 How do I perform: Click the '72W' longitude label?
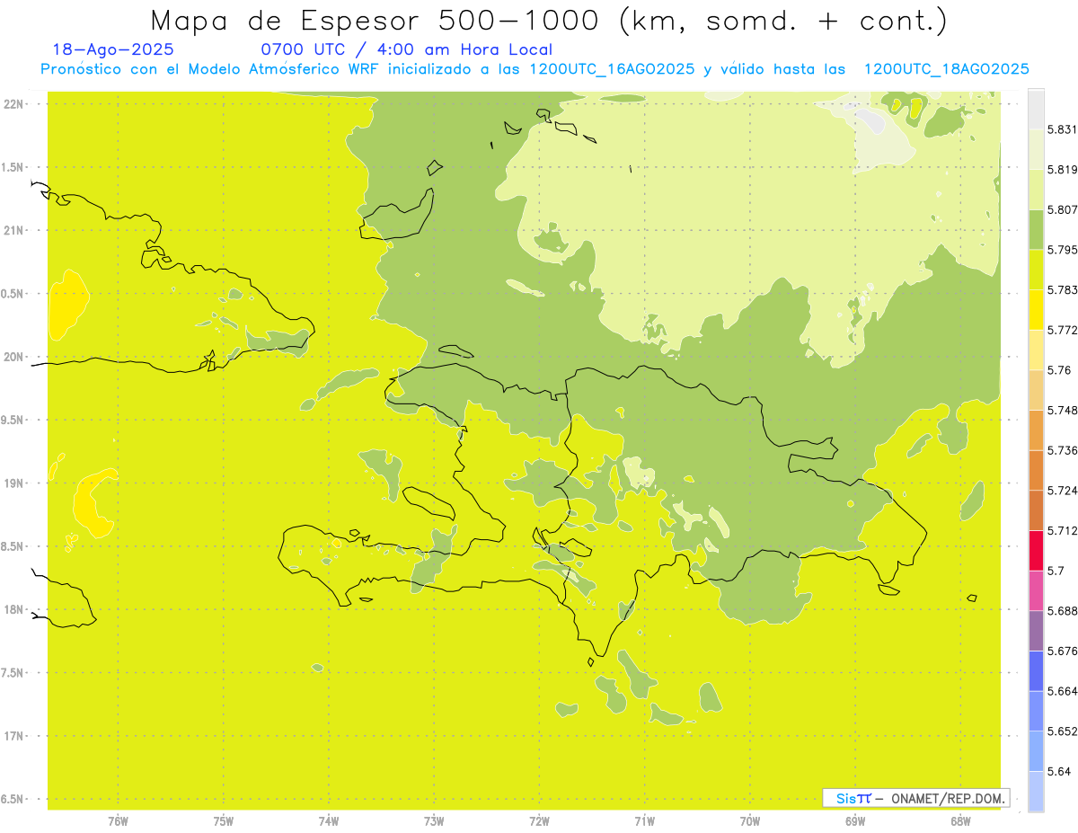click(x=539, y=820)
